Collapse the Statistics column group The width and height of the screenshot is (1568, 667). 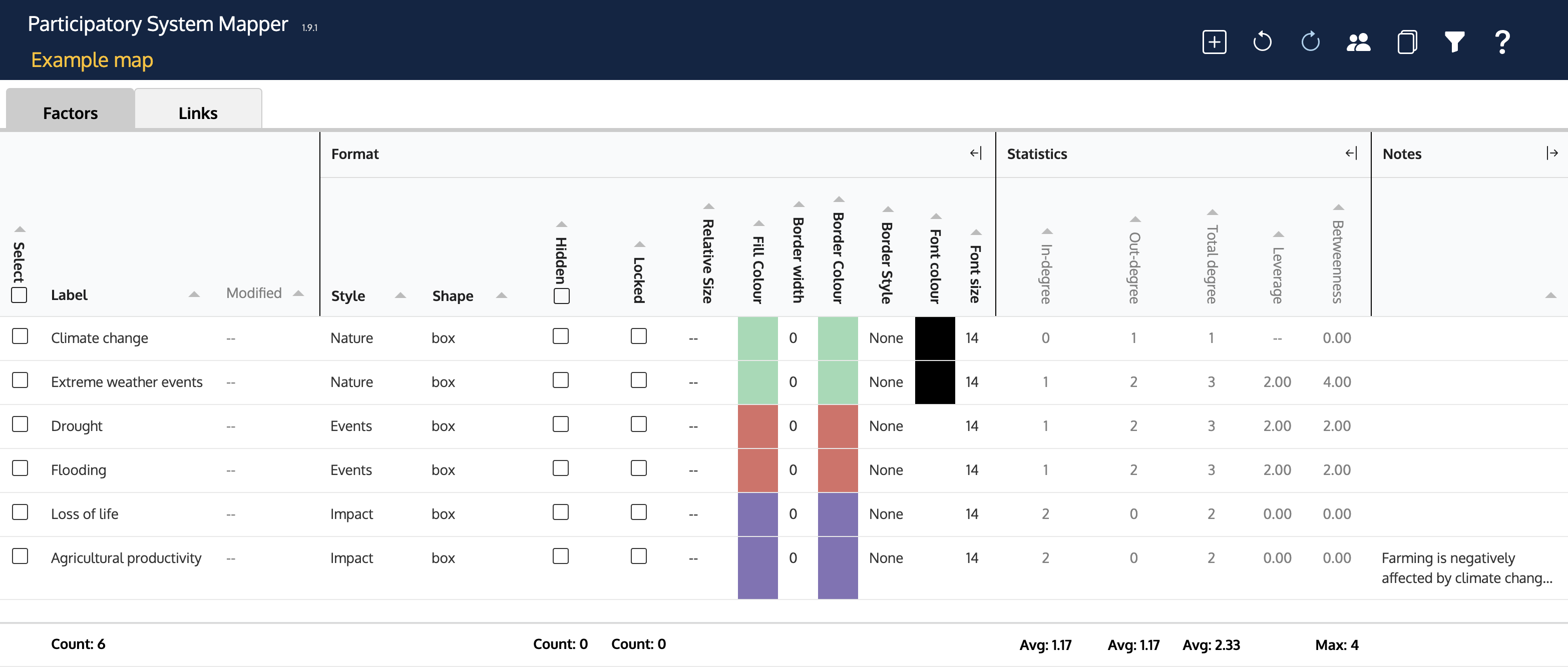1351,153
